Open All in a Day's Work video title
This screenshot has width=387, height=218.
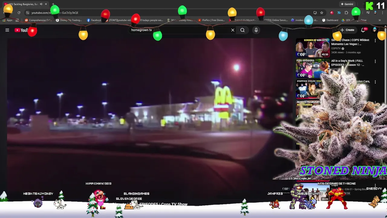348,63
